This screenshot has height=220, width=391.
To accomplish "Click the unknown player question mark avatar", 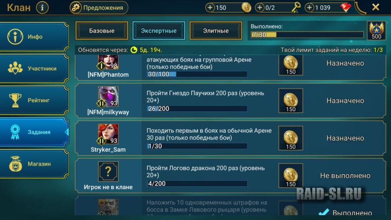I will 108,171.
